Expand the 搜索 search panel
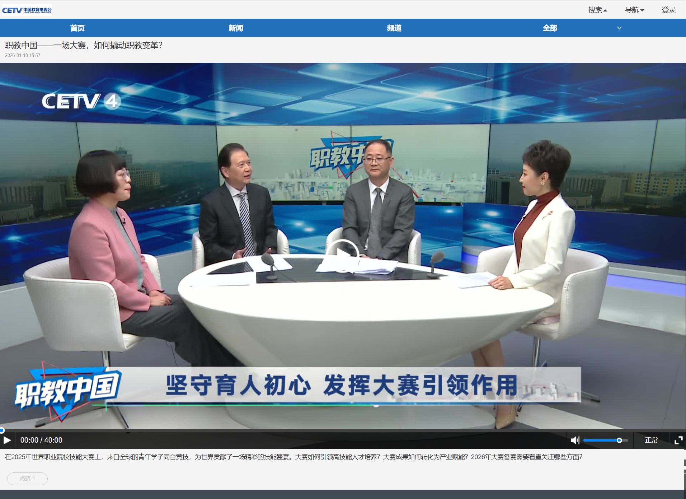This screenshot has width=686, height=499. (x=597, y=10)
